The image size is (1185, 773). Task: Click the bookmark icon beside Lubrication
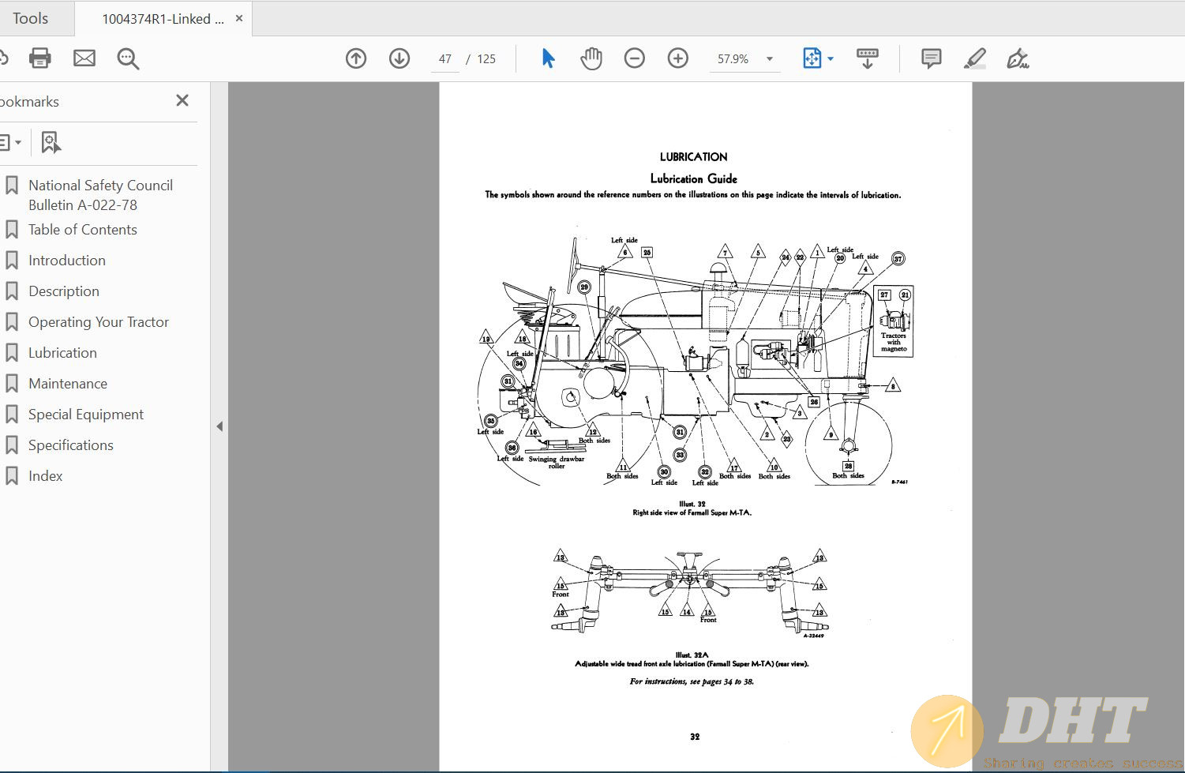point(12,352)
